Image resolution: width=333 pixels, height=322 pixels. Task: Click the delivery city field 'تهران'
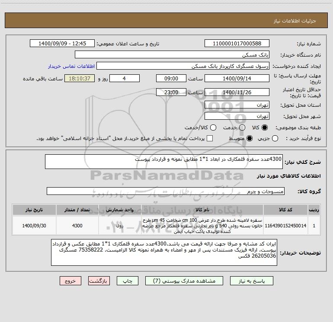pos(237,116)
